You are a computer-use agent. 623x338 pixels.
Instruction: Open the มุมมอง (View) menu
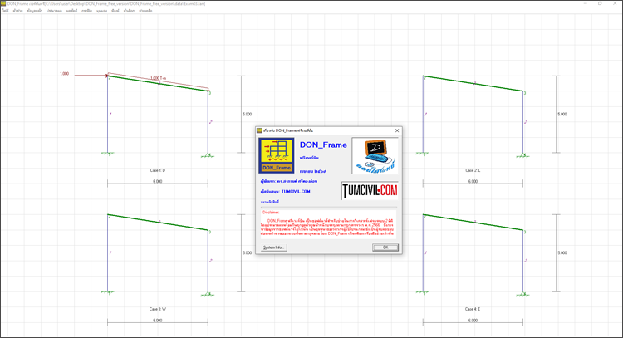101,11
